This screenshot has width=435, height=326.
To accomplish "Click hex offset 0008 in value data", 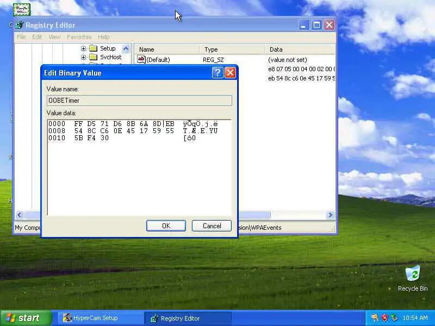I will click(x=57, y=130).
